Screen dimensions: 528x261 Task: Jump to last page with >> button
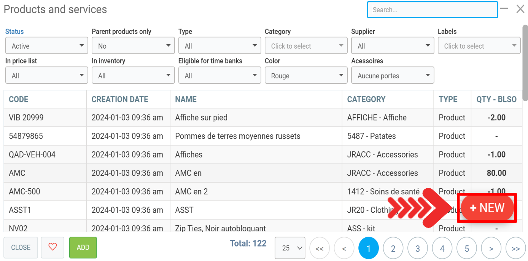click(515, 248)
